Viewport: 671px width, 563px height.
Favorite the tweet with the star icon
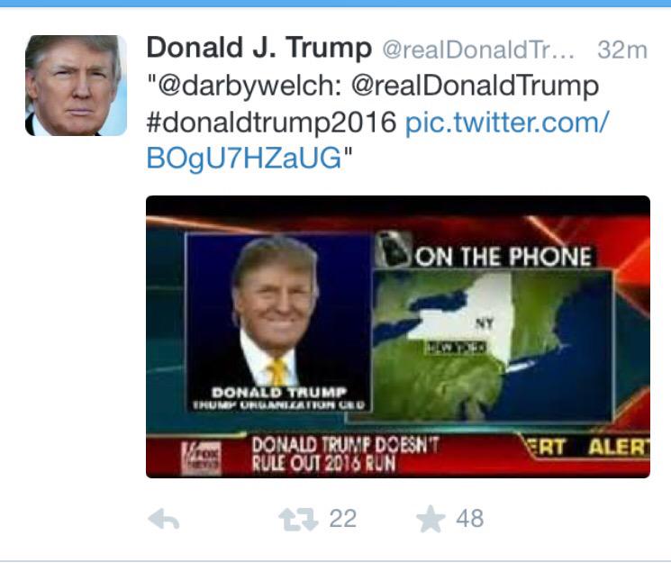tap(431, 519)
